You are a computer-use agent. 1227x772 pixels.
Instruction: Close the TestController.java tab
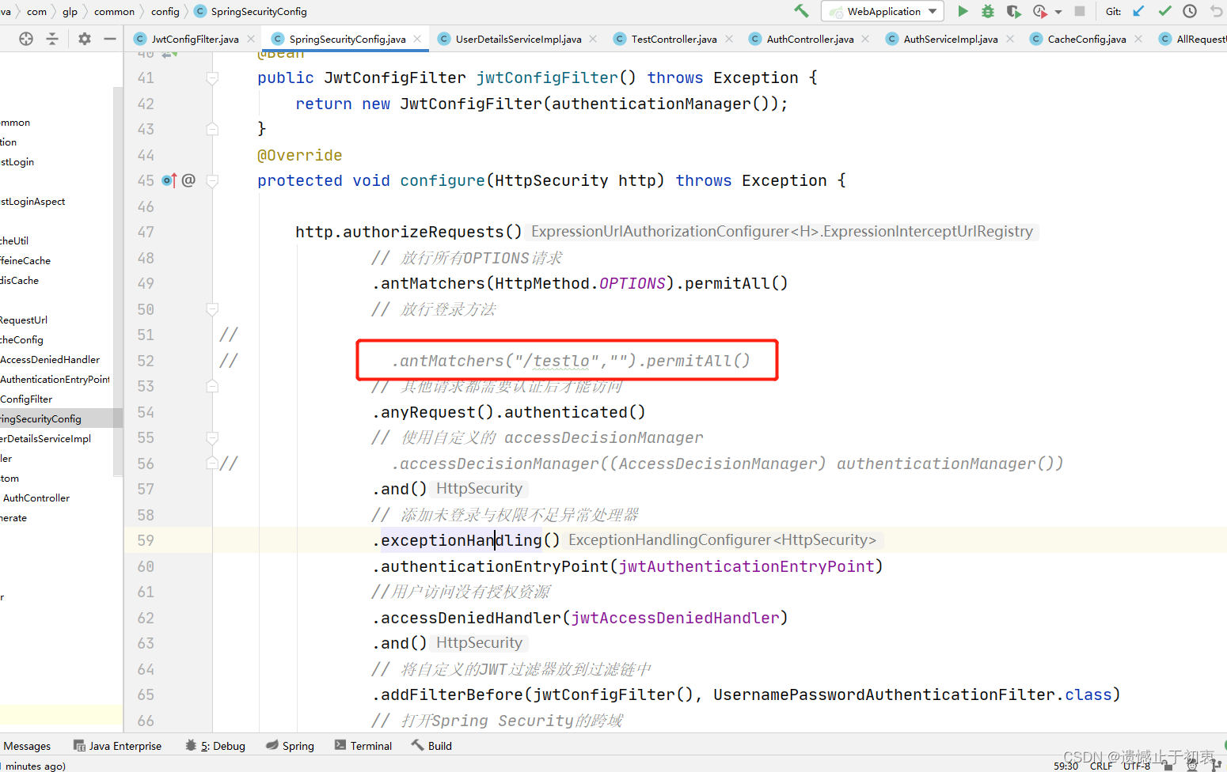pos(729,39)
